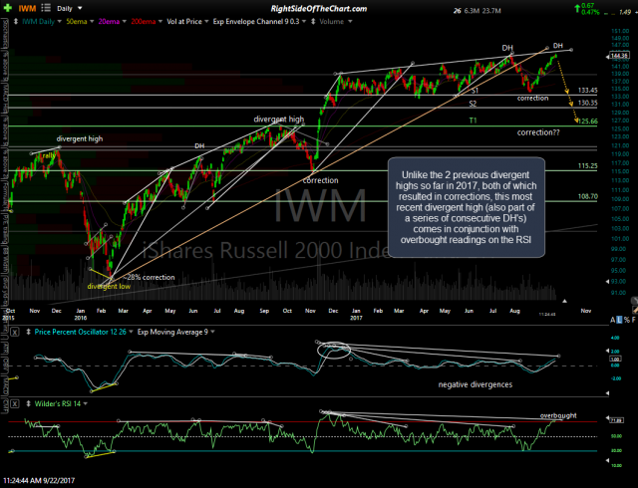Close the Wilder's RSI panel
Screen dimensions: 638x488
click(x=14, y=403)
